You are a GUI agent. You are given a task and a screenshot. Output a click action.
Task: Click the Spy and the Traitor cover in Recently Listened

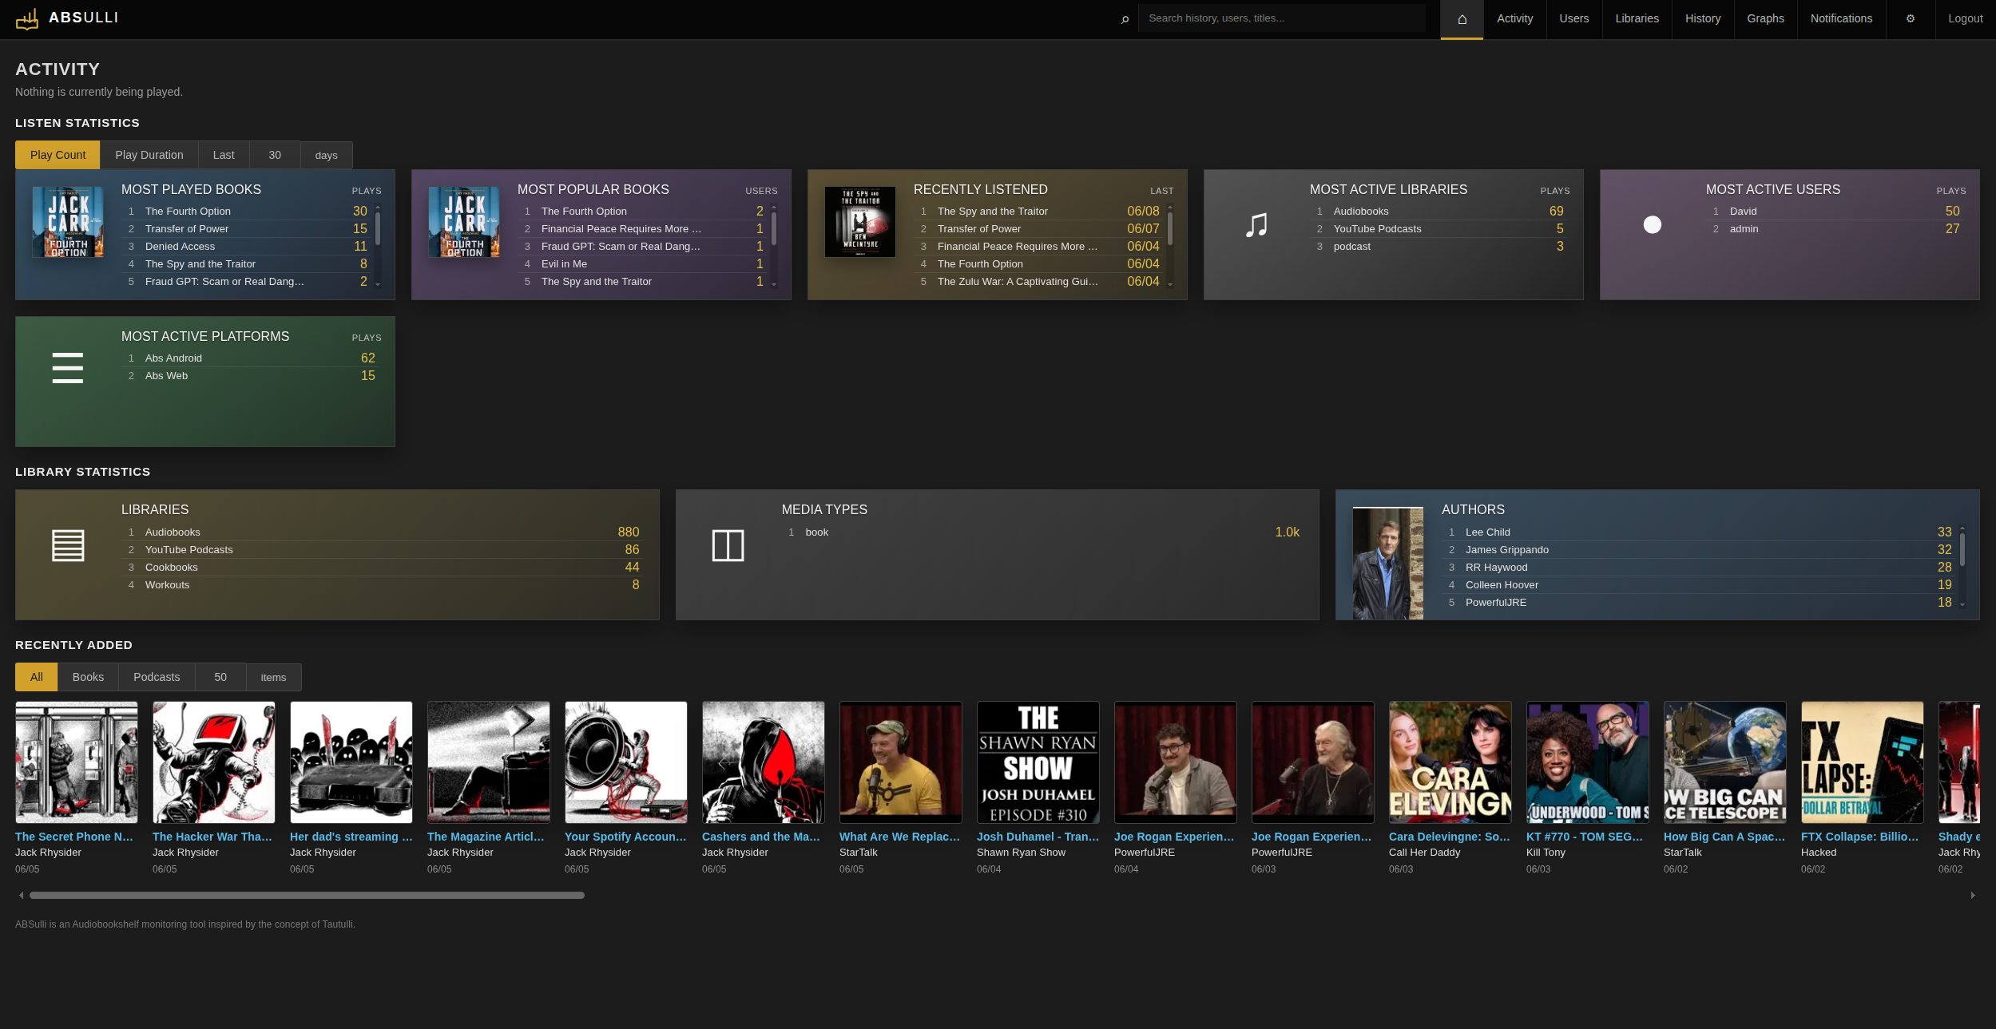(860, 222)
